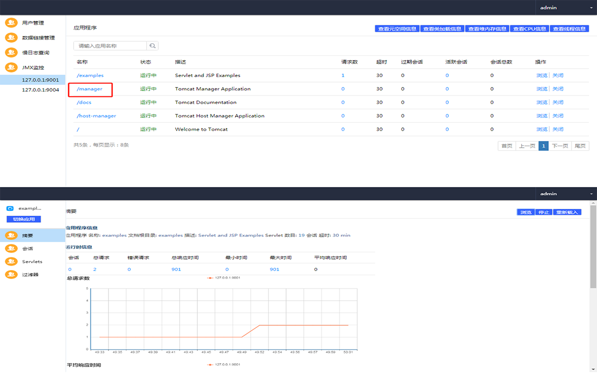Screen dimensions: 597x374
Task: Click the 请输入应用名称 search input field
Action: pyautogui.click(x=110, y=46)
